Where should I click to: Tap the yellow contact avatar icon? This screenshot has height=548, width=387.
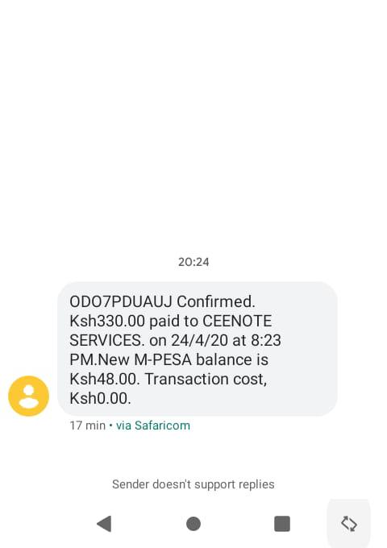[x=29, y=396]
